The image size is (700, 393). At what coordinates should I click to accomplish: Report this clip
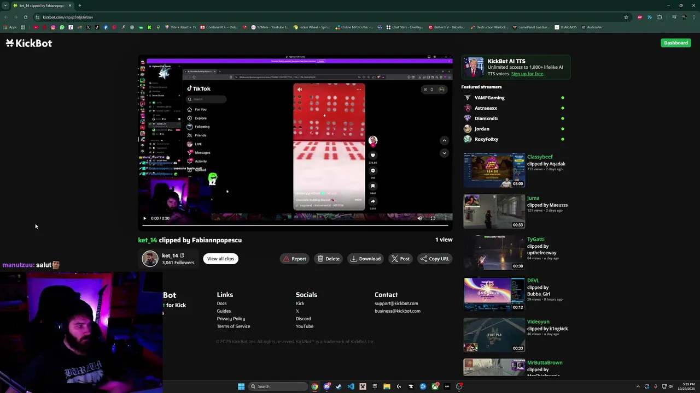[294, 259]
